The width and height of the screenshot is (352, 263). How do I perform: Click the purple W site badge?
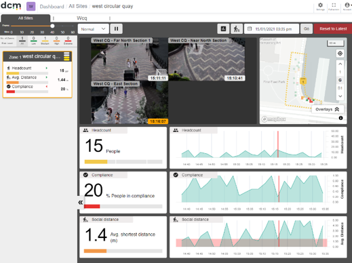tap(31, 6)
